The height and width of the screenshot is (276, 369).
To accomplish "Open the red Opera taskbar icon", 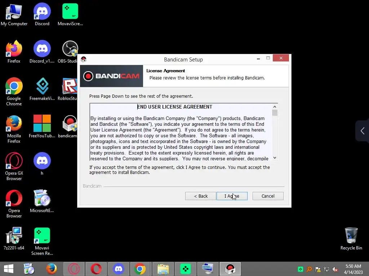I will (96, 269).
